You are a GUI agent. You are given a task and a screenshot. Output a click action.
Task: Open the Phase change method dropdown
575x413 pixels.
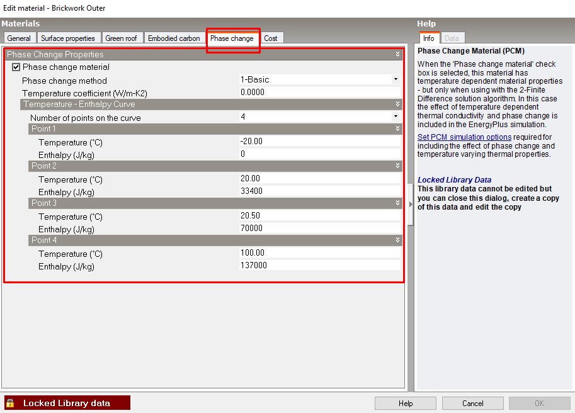click(396, 79)
